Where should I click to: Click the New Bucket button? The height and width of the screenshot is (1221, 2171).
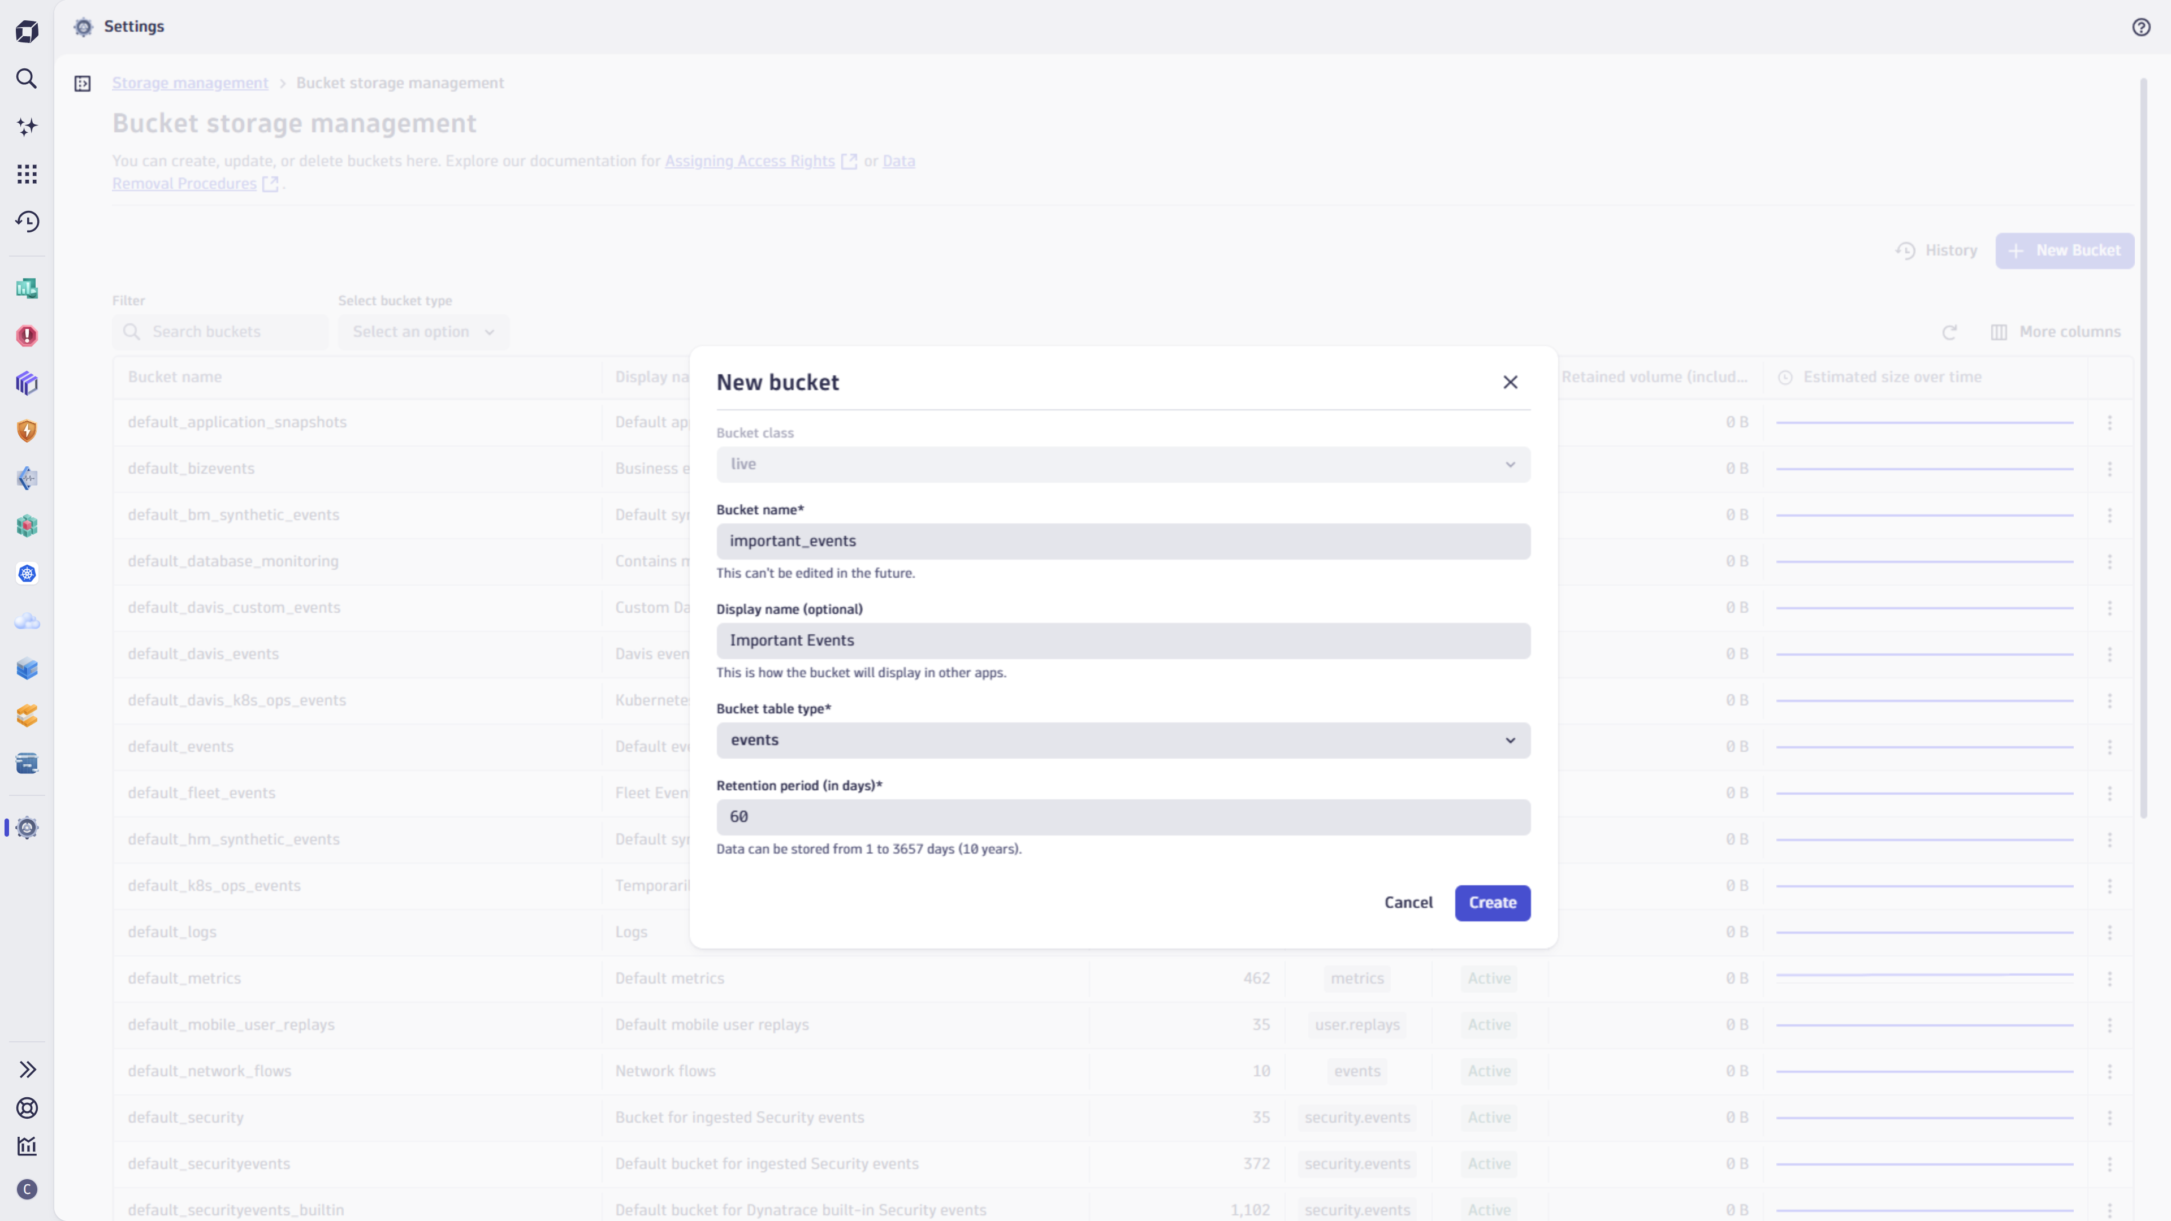[x=2065, y=250]
